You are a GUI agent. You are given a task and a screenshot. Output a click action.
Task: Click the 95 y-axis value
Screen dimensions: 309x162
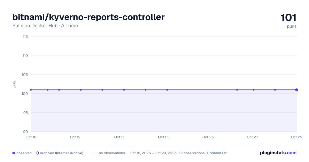click(x=26, y=113)
